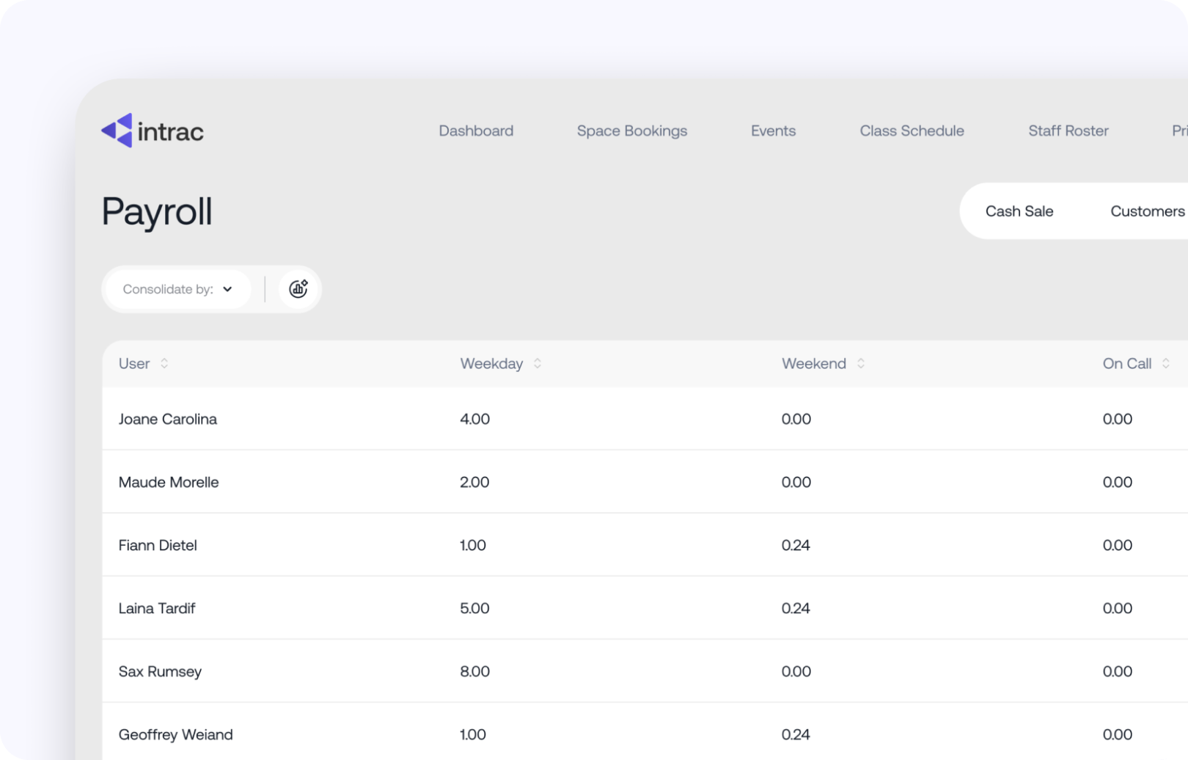
Task: Select user Geoffrey Weiand
Action: coord(176,734)
